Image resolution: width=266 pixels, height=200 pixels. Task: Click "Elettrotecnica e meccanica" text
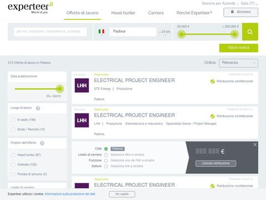tap(144, 124)
